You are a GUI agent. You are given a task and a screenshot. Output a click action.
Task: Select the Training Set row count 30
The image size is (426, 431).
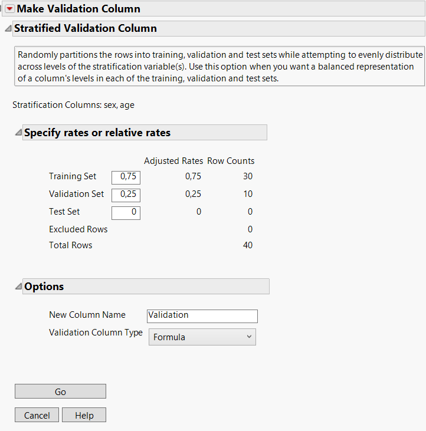tap(247, 176)
